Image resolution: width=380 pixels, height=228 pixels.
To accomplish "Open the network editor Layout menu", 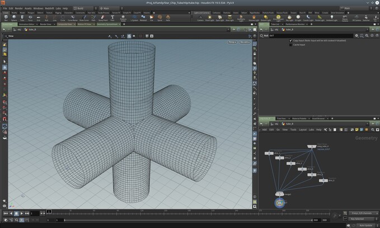I will [302, 130].
